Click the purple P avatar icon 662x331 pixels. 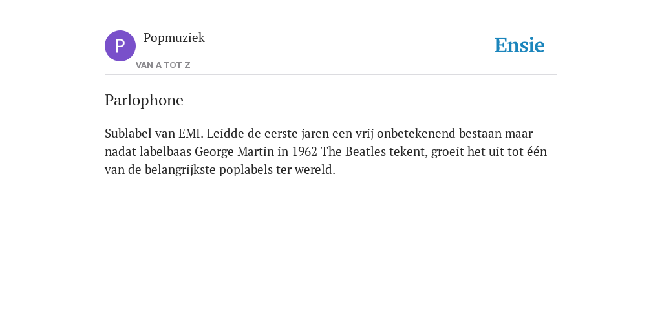click(x=120, y=46)
